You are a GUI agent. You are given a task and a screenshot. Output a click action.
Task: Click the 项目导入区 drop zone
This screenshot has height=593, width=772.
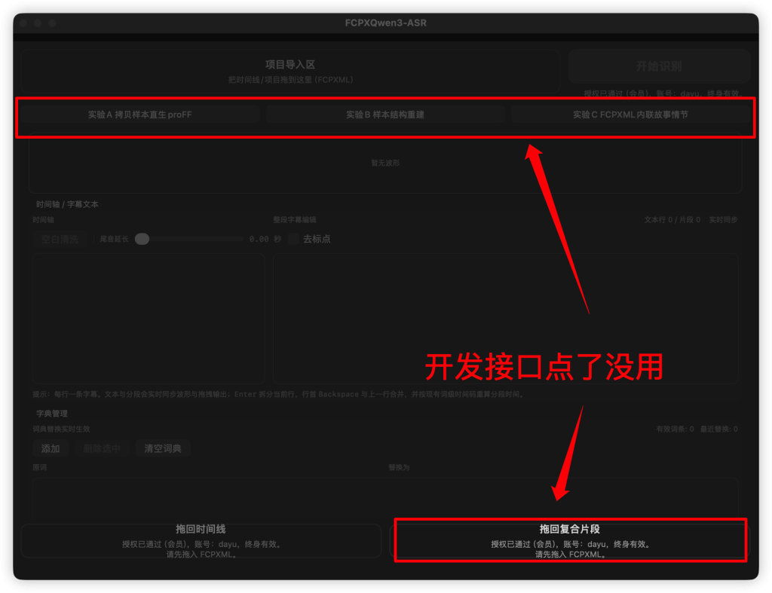point(289,72)
